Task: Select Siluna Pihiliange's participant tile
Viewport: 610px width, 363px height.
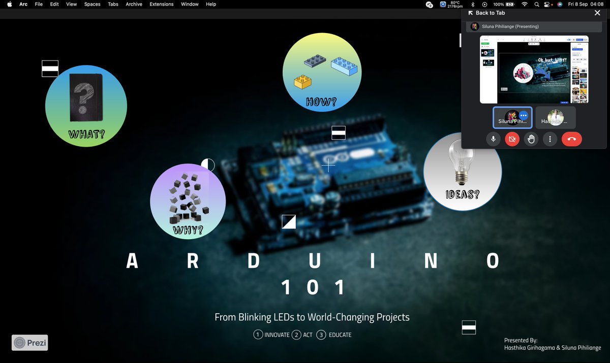Action: tap(513, 117)
